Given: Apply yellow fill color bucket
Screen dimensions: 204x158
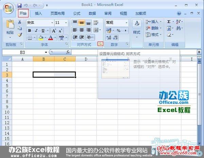Looking at the screenshot, I should pyautogui.click(x=41, y=38).
